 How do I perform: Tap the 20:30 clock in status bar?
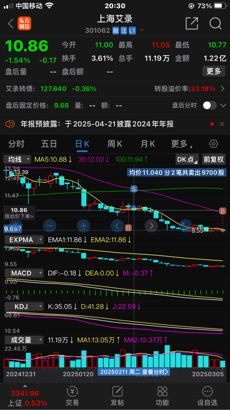coord(115,6)
